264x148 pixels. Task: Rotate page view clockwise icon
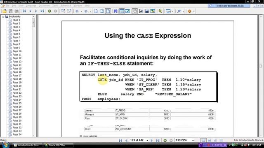[63, 11]
